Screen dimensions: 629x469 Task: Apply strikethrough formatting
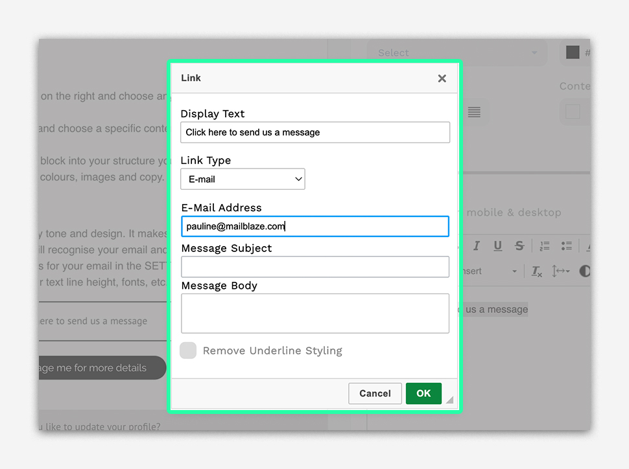click(x=519, y=246)
